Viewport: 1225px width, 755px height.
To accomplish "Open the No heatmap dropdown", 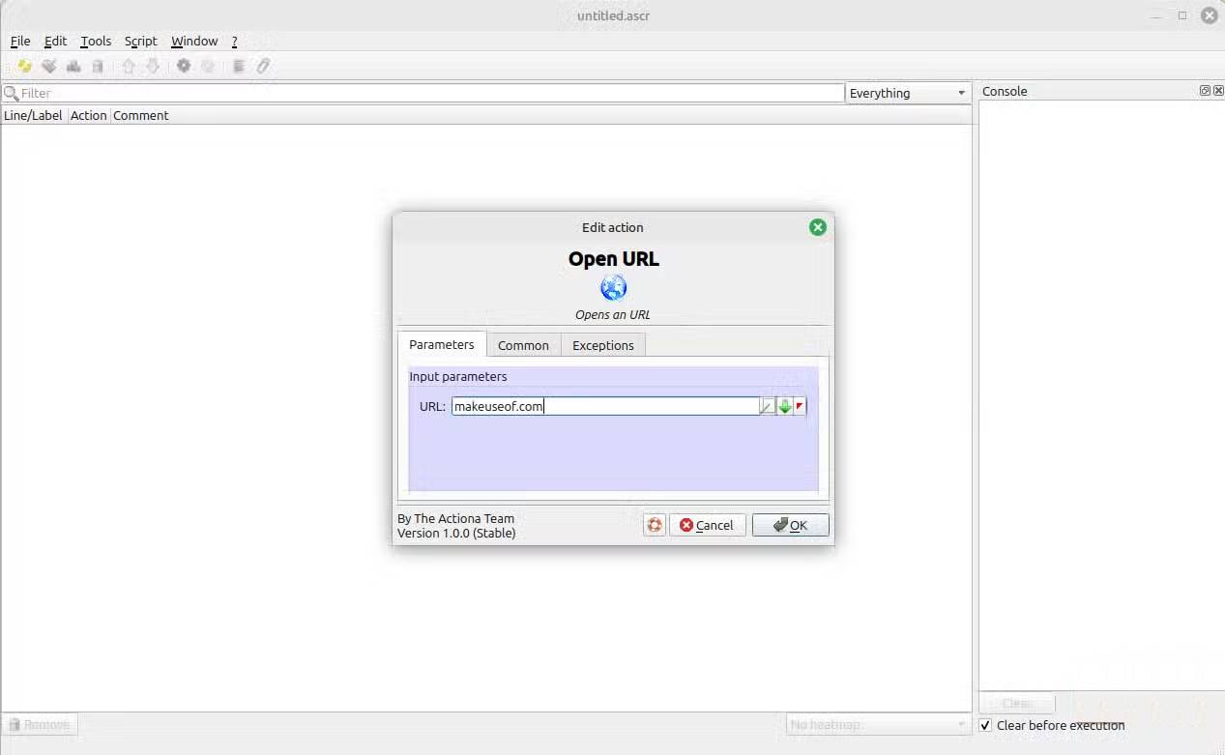I will [x=878, y=724].
